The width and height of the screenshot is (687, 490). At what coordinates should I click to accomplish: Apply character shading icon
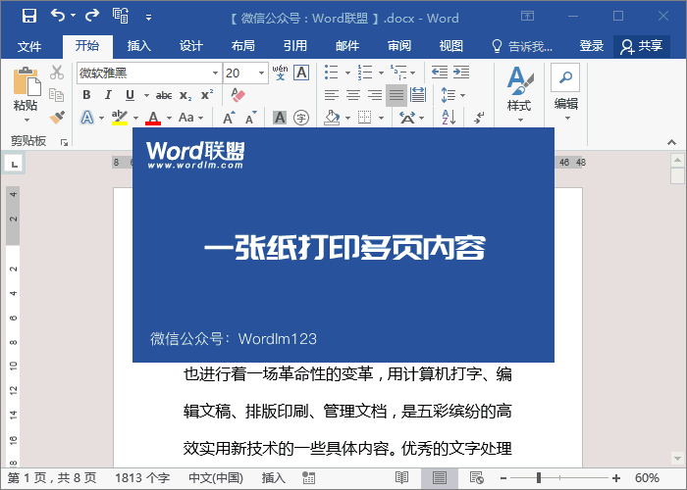(280, 118)
